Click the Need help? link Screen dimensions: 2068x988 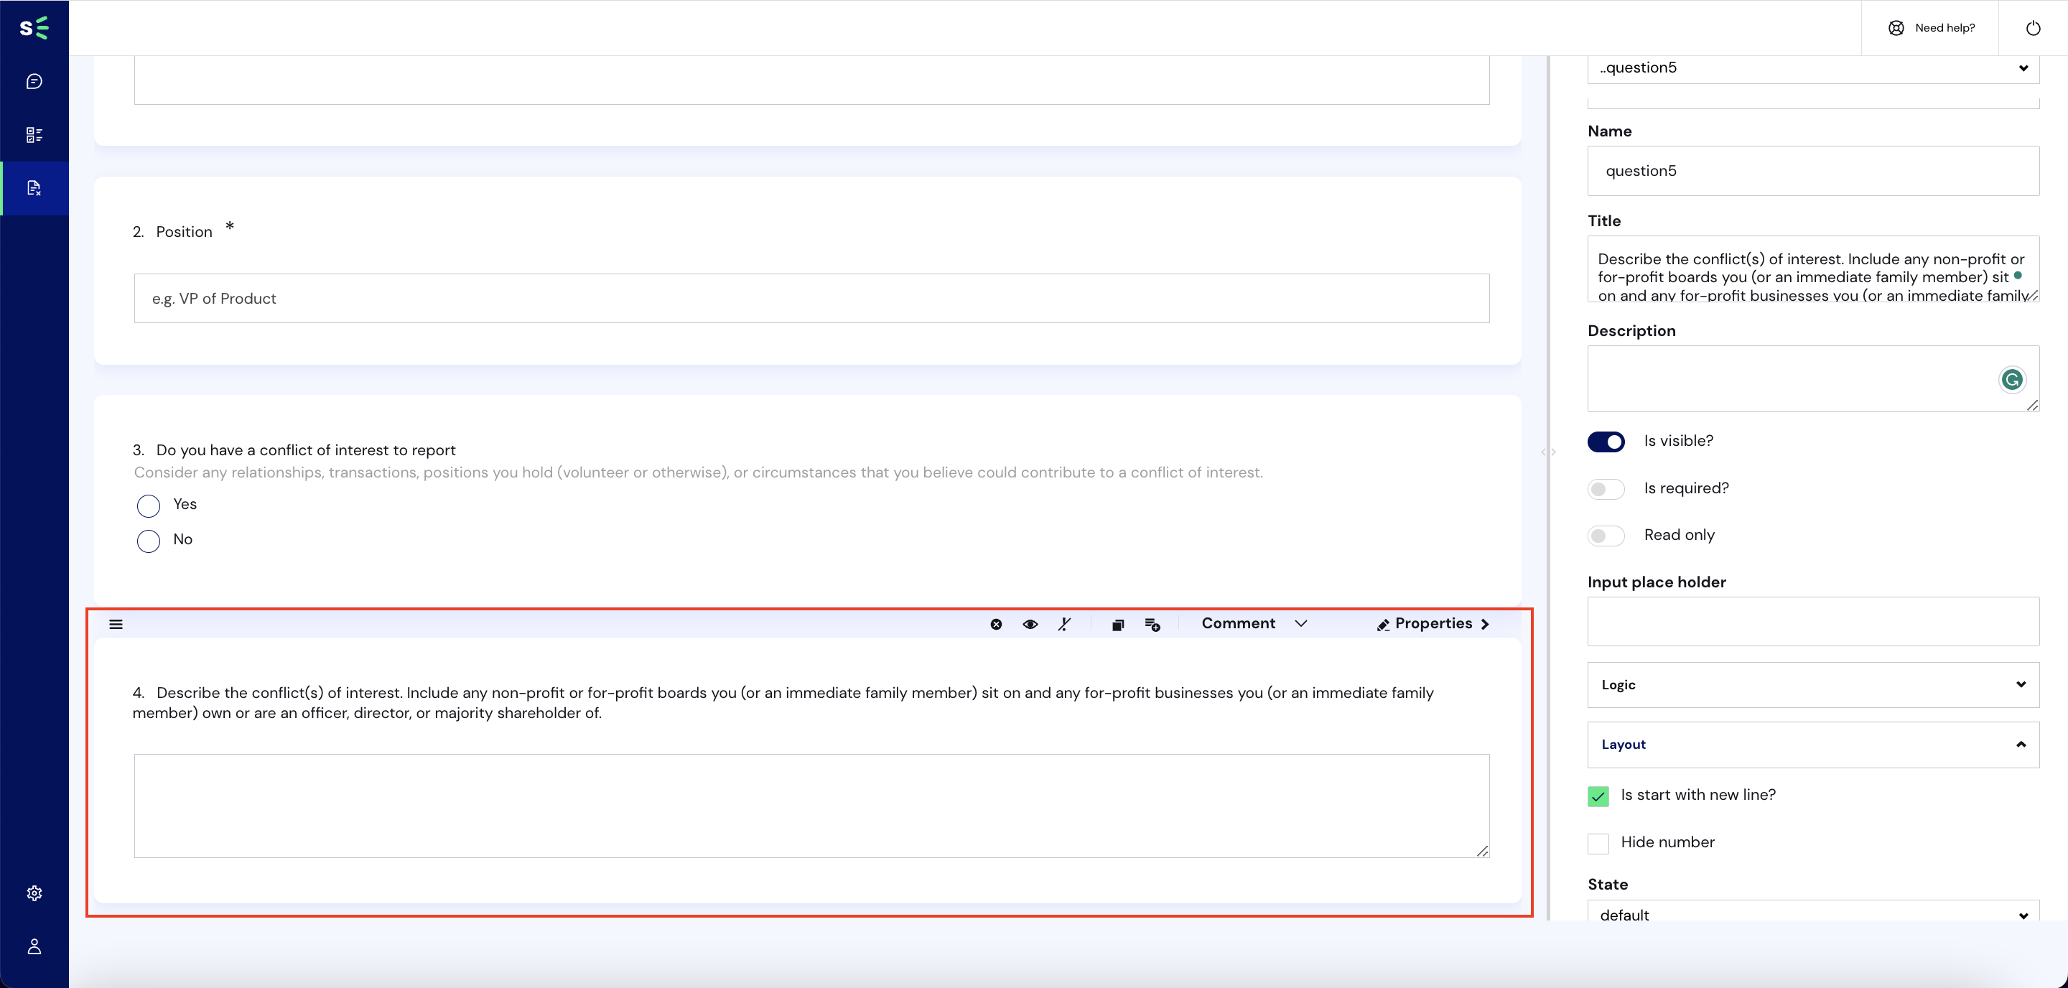point(1932,28)
